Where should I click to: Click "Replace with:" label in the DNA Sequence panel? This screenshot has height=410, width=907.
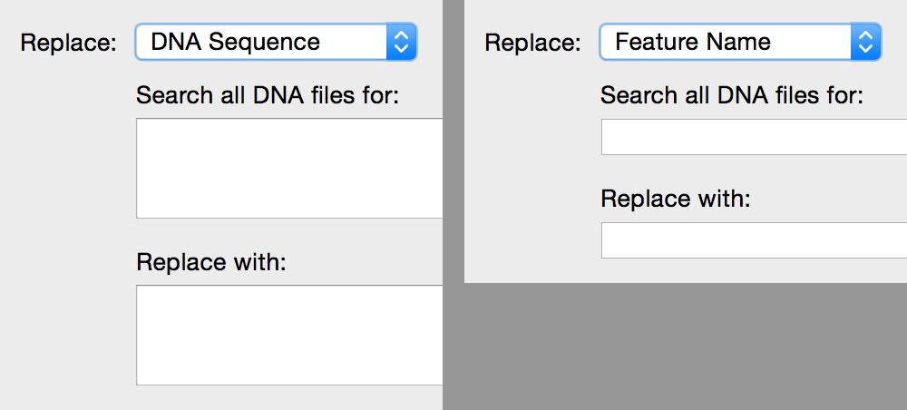(x=211, y=262)
